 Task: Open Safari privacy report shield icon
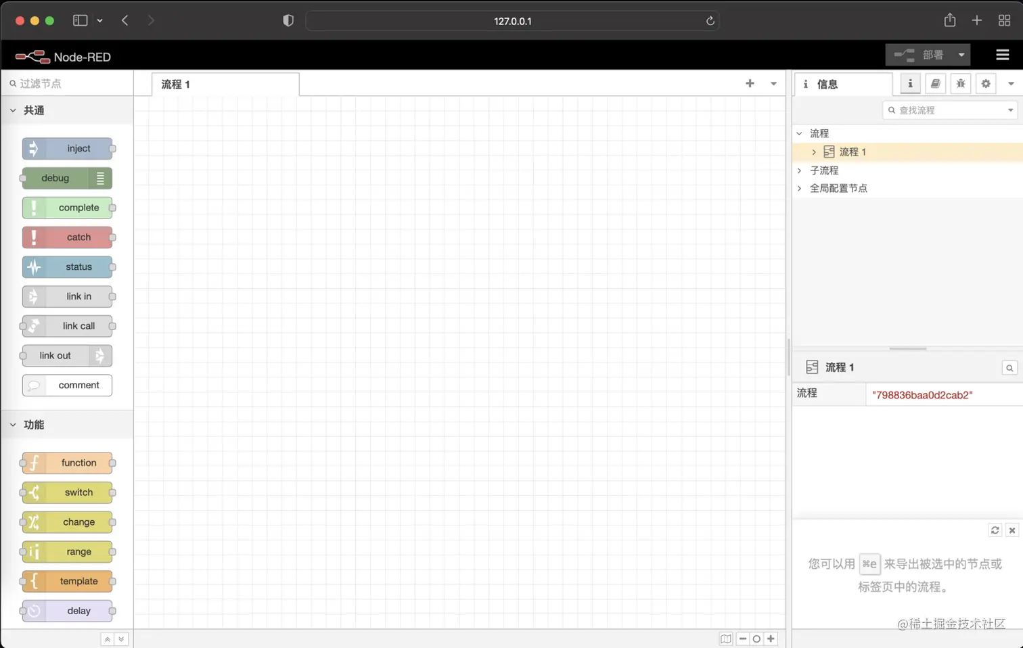tap(288, 21)
